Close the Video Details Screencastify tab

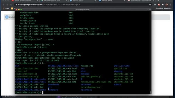tap(154, 1)
